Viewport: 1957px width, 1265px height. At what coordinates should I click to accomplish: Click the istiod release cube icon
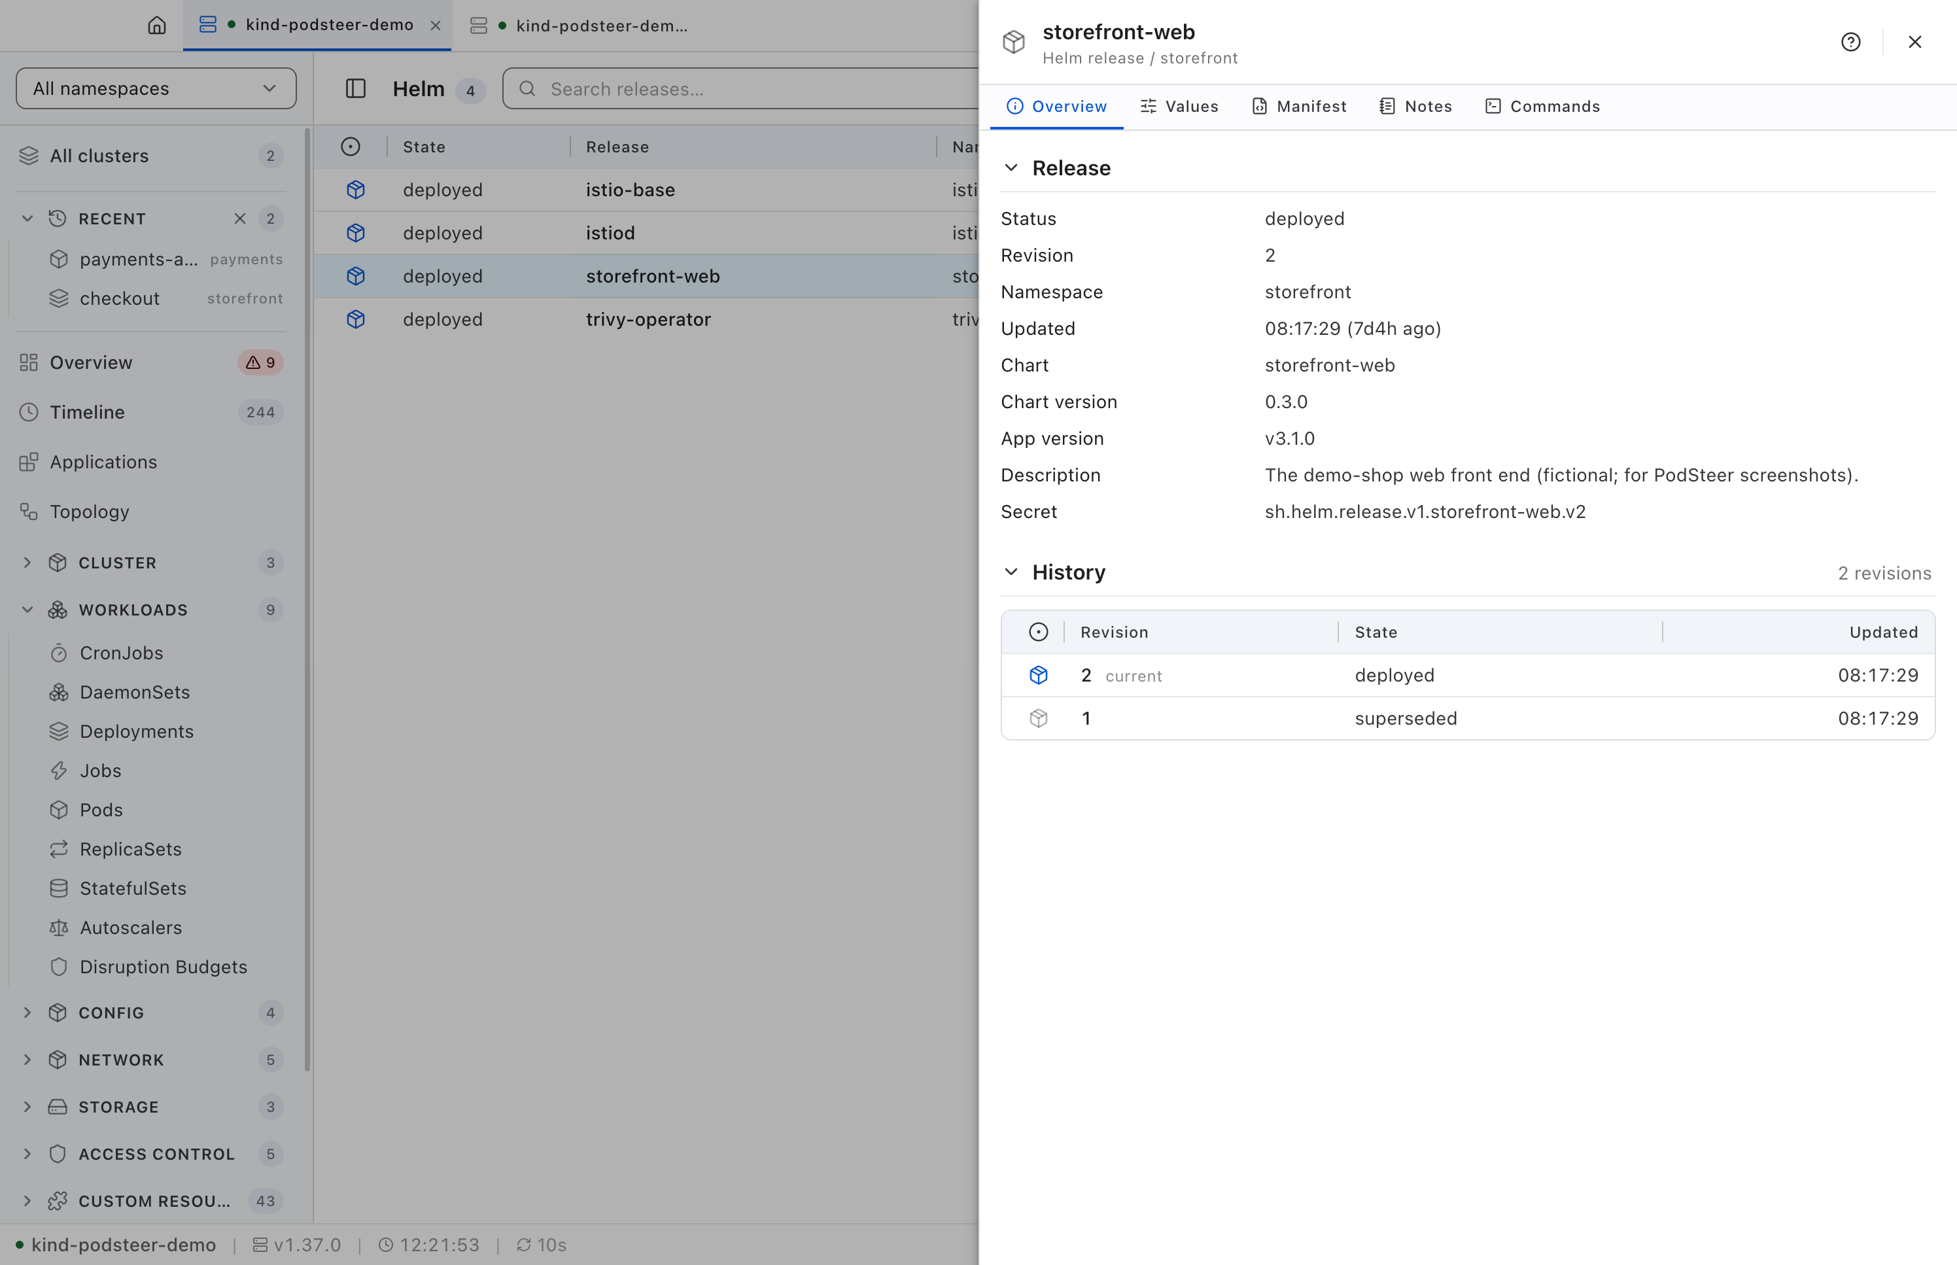click(356, 234)
